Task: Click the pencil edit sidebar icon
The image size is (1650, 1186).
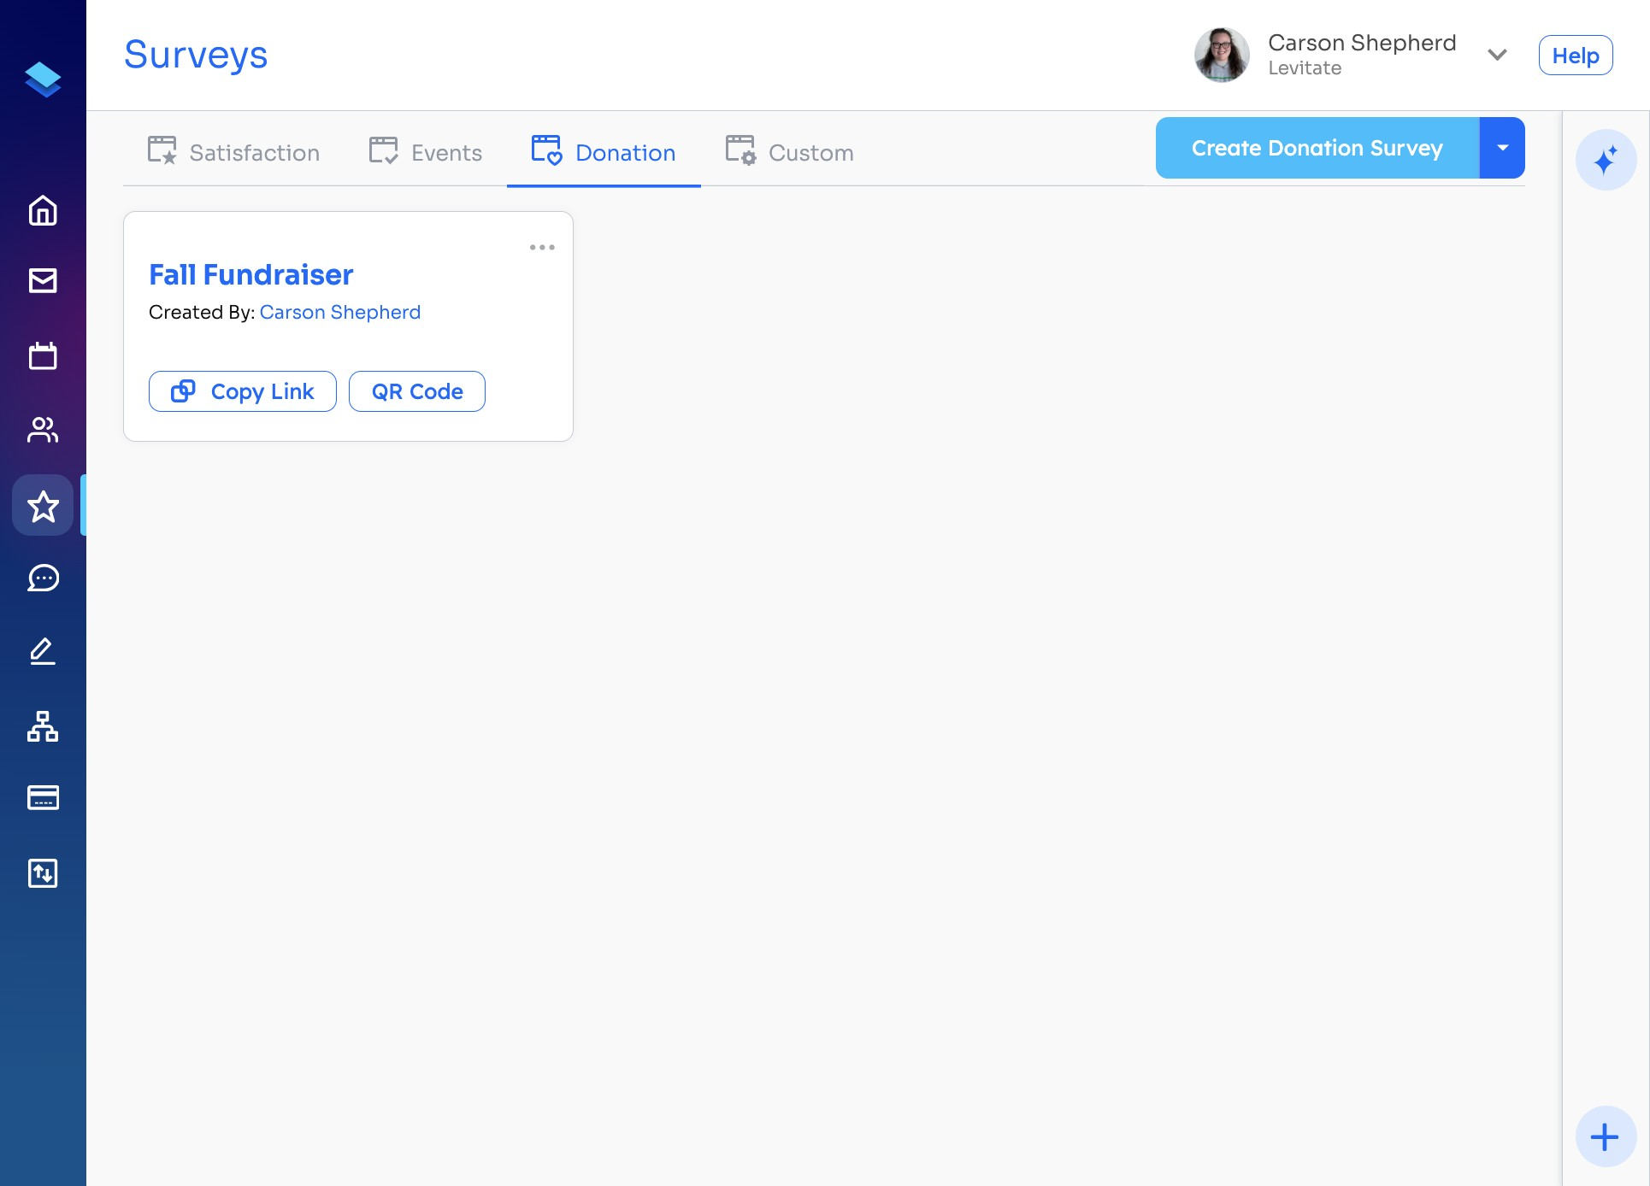Action: pos(43,651)
